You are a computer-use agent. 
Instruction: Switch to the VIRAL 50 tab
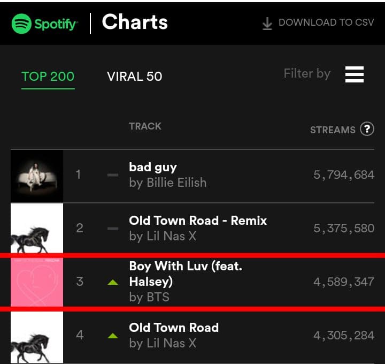point(134,76)
